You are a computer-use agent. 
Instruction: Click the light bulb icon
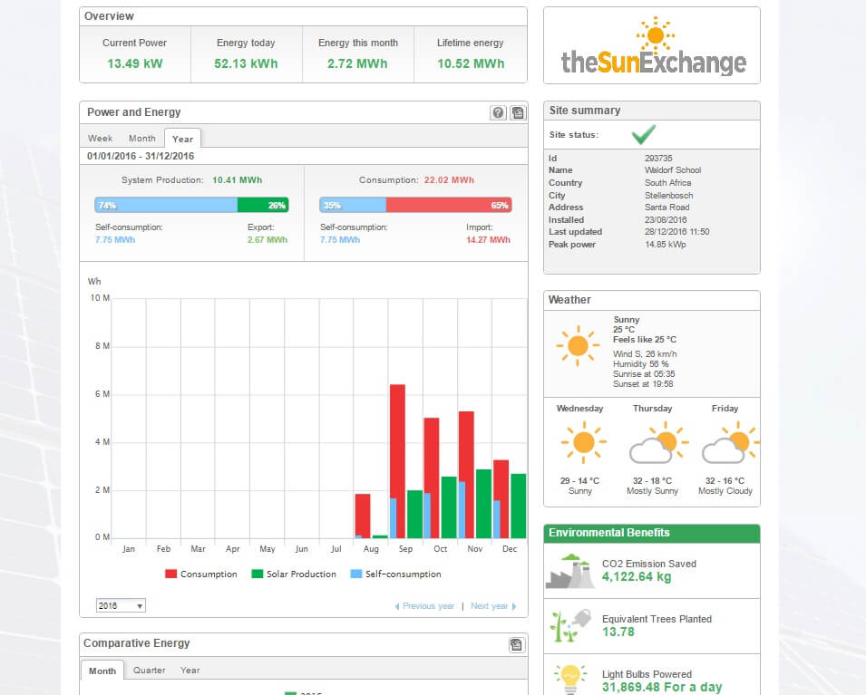569,680
